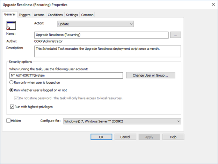Expand the Configure for dropdown list

click(122, 121)
